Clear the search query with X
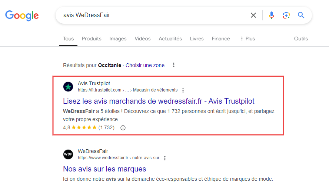329x190 pixels. click(253, 15)
